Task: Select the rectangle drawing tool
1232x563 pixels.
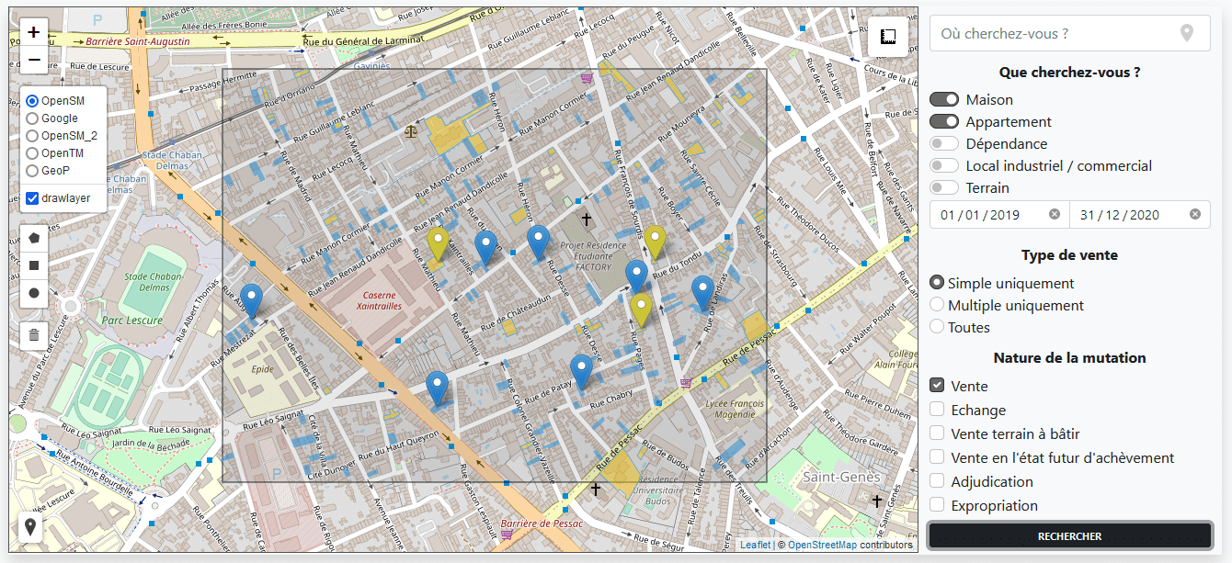Action: (34, 265)
